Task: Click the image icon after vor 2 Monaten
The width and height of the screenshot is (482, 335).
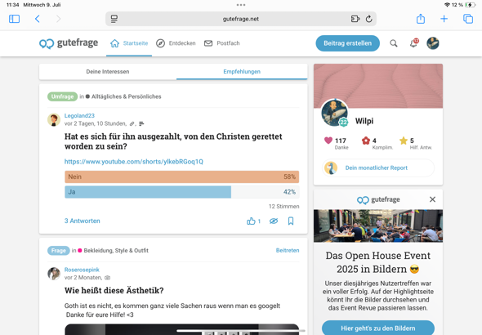Action: 107,278
